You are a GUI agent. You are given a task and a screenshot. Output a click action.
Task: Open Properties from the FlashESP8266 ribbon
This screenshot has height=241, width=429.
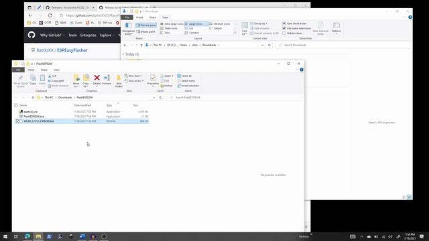(153, 80)
